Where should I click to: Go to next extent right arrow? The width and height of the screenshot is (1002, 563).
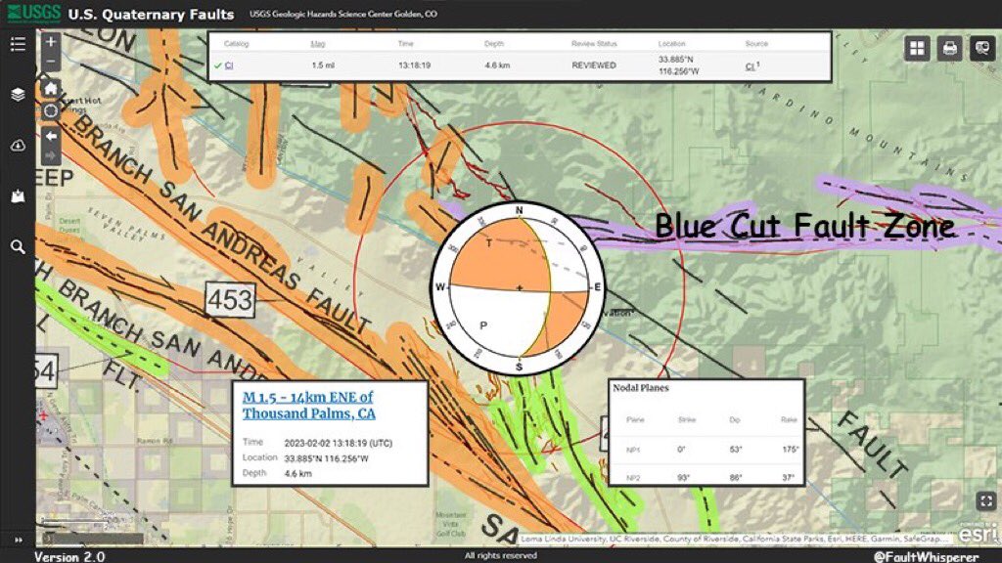point(51,155)
